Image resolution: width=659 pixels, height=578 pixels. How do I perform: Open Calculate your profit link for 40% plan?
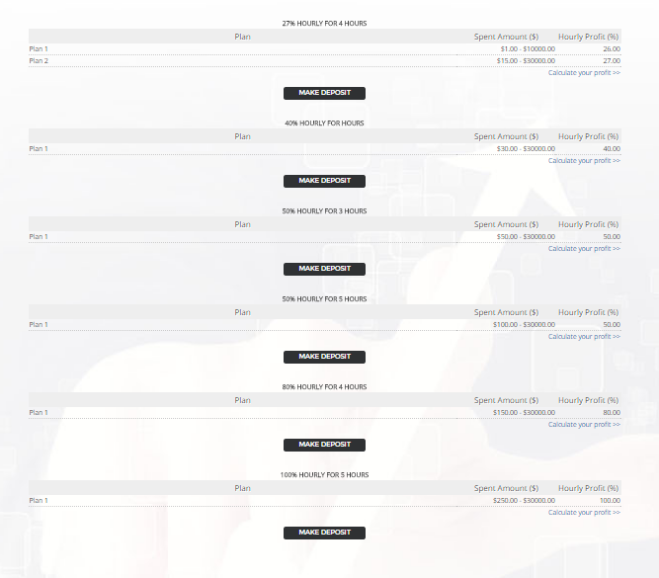[x=584, y=161]
